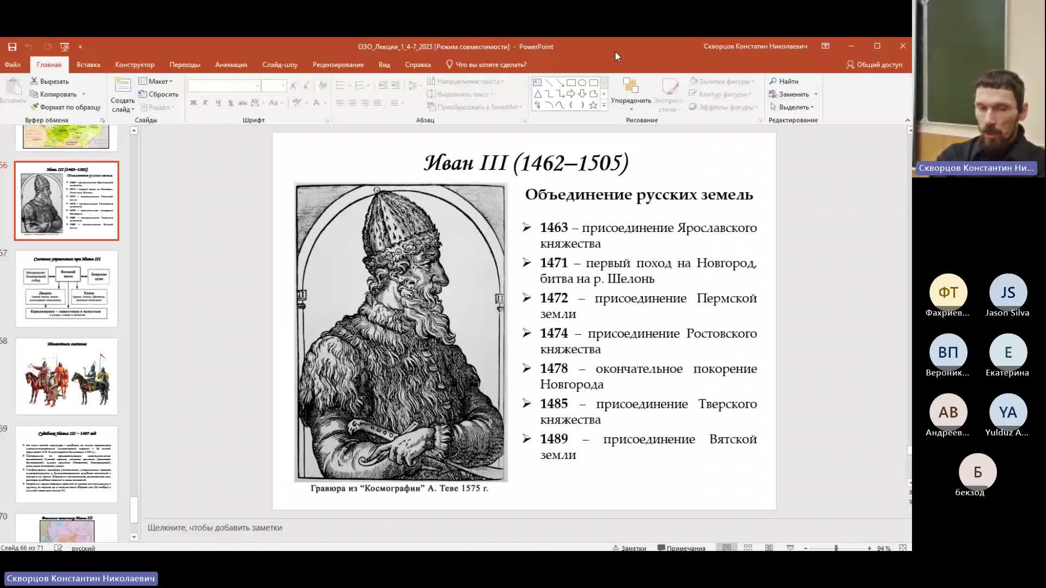The height and width of the screenshot is (588, 1046).
Task: Click the zoom in plus button
Action: (869, 548)
